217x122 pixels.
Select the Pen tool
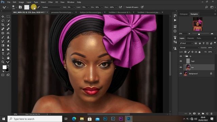(x=8, y=54)
